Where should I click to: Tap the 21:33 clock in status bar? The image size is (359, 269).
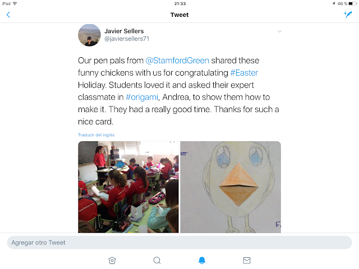180,4
